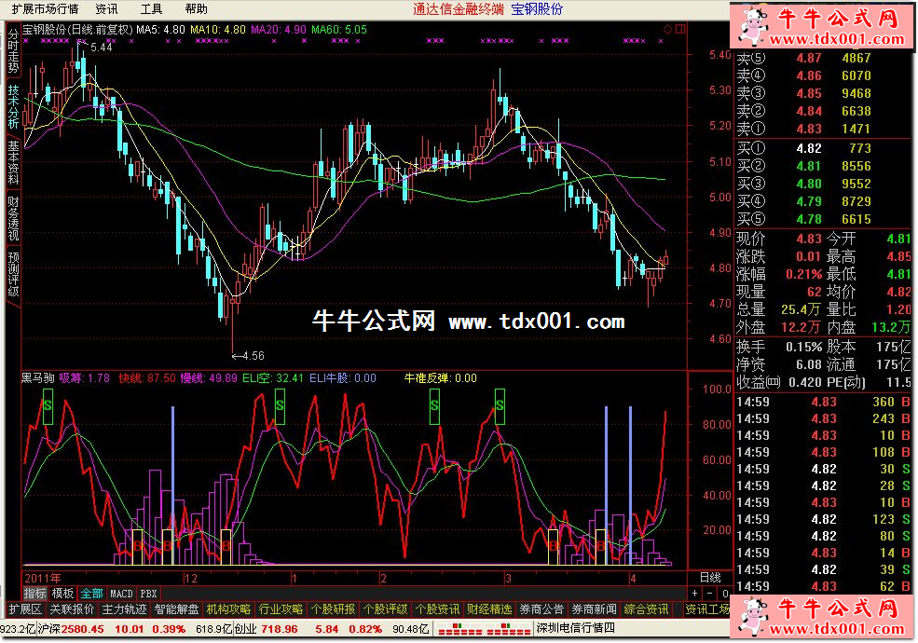The image size is (918, 643).
Task: Click the minus button under 日线
Action: pos(709,594)
